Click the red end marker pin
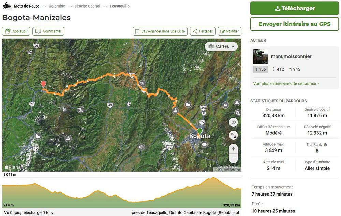The width and height of the screenshot is (341, 216). coord(43,84)
